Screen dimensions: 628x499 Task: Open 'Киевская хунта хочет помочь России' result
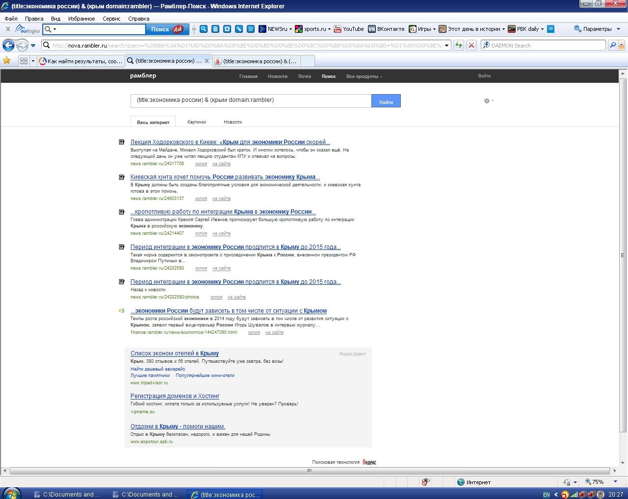225,177
